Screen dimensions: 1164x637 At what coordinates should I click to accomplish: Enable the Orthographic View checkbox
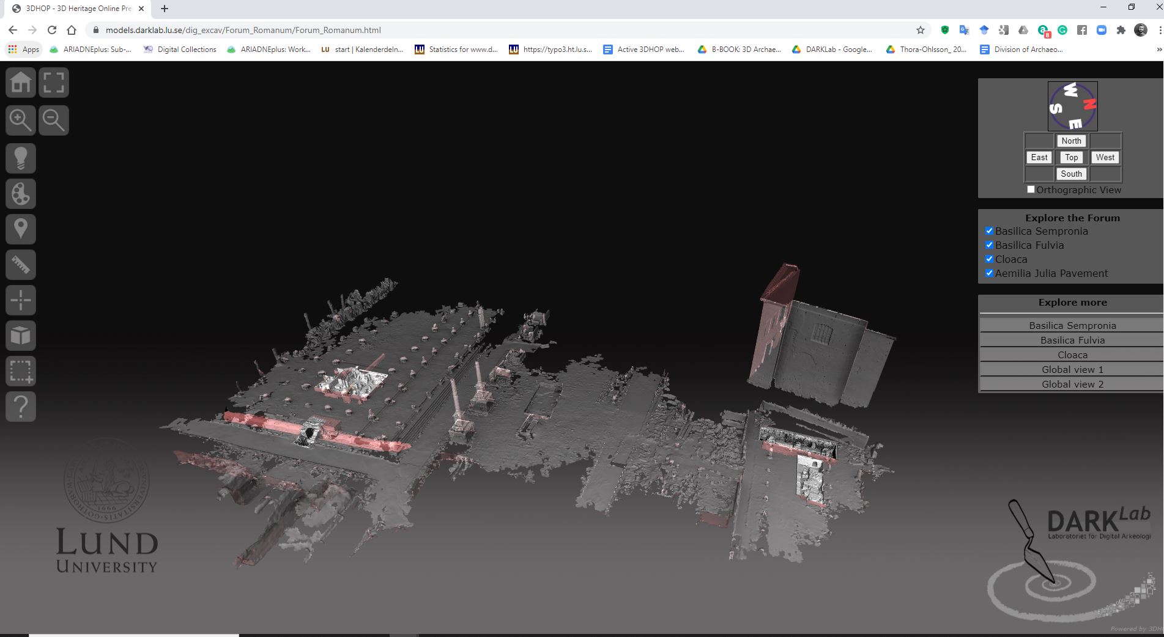tap(1031, 190)
